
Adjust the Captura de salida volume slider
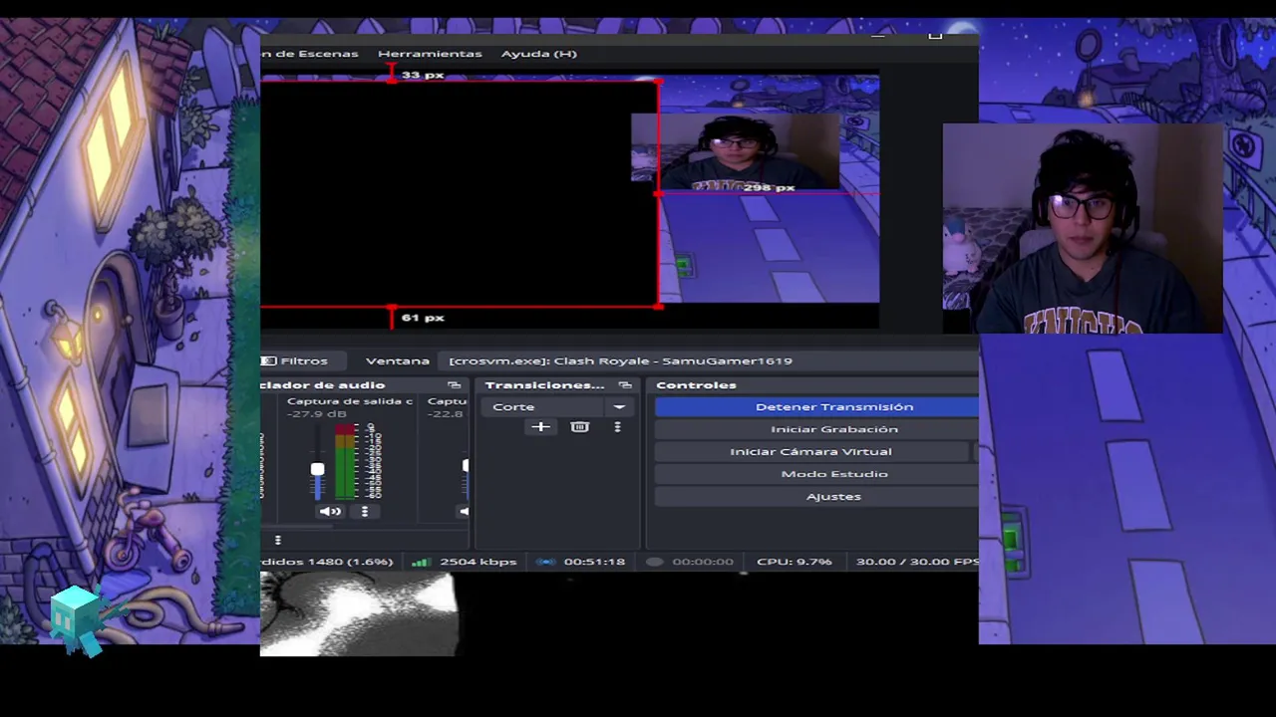[317, 469]
